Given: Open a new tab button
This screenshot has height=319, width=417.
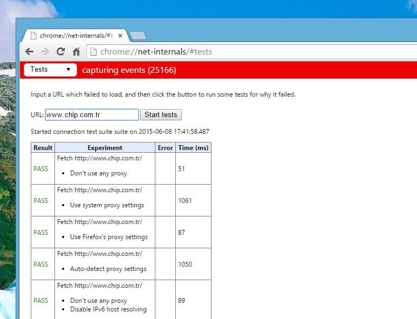Looking at the screenshot, I should pos(138,36).
